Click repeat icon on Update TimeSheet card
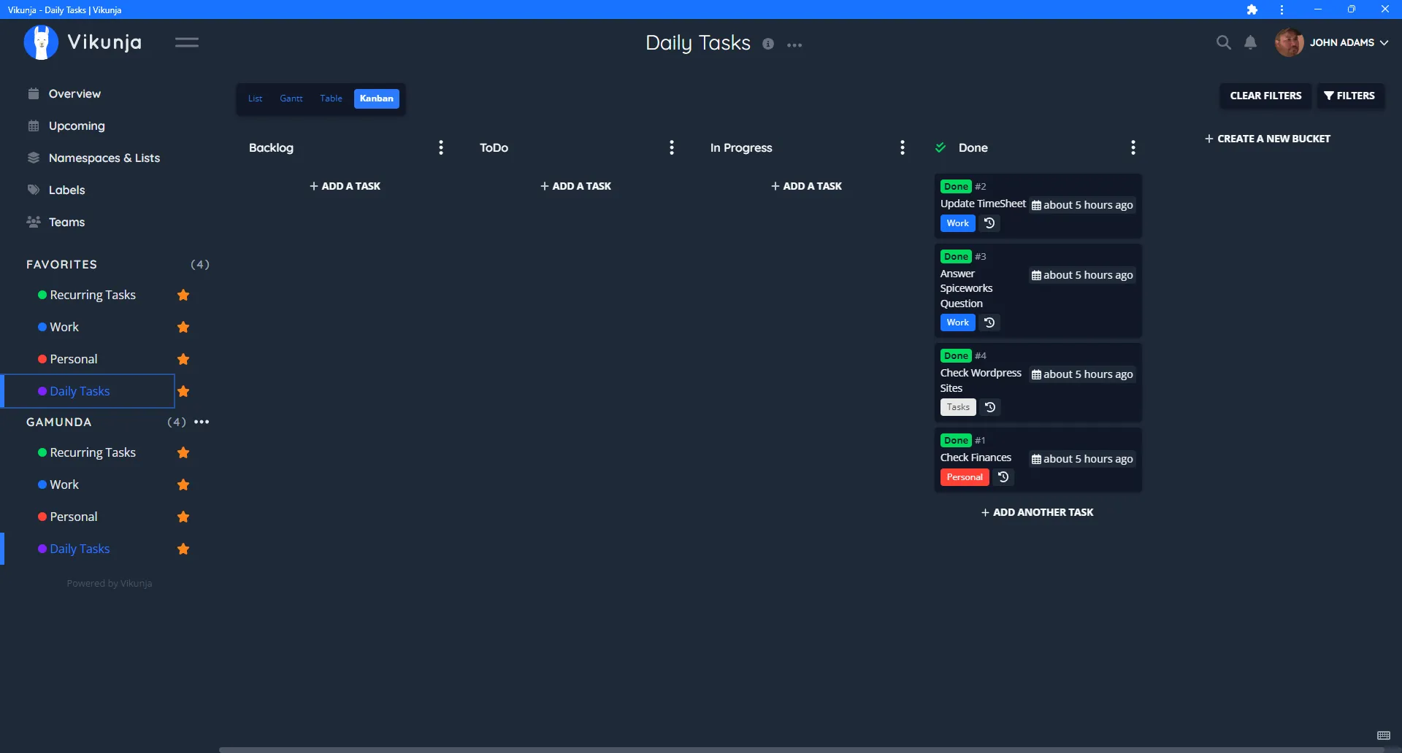 tap(989, 223)
